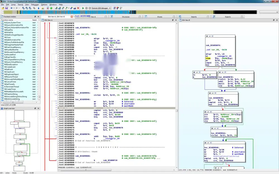Click the icon right of the debugger dropdown
The width and height of the screenshot is (279, 174).
114,8
